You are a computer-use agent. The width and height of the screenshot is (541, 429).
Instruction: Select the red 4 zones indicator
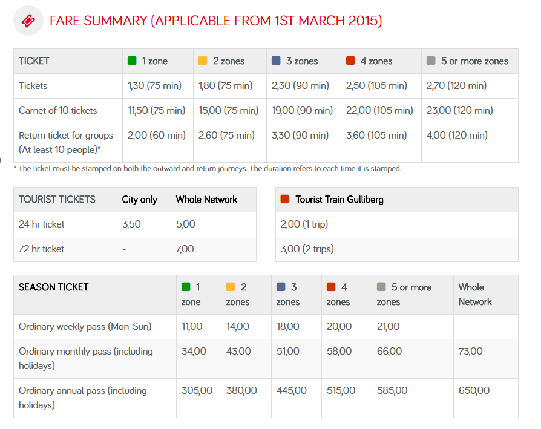click(x=352, y=61)
